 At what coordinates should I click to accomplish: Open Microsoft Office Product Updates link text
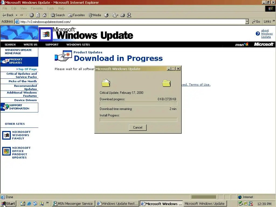[x=21, y=153]
